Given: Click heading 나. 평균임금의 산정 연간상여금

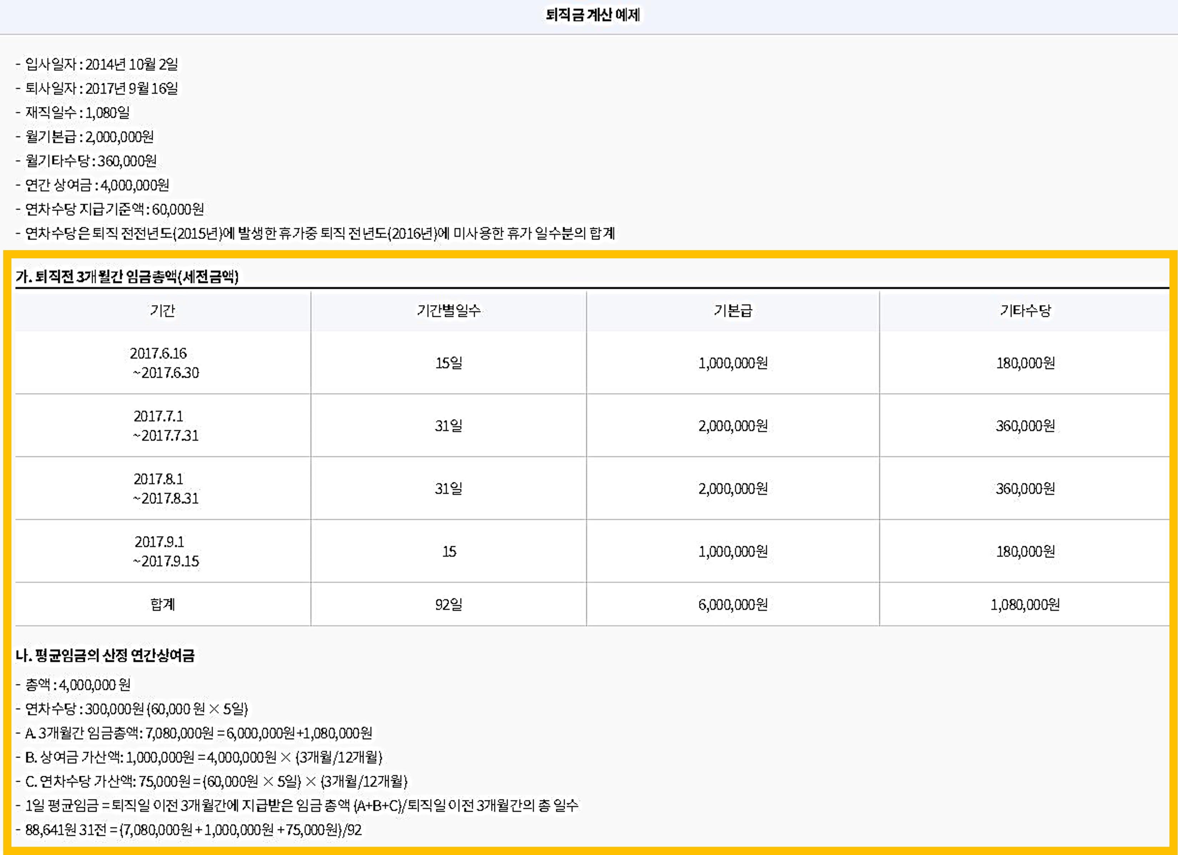Looking at the screenshot, I should click(x=105, y=655).
